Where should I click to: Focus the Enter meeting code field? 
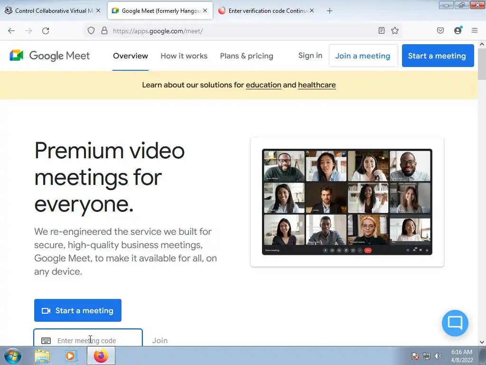tap(88, 338)
